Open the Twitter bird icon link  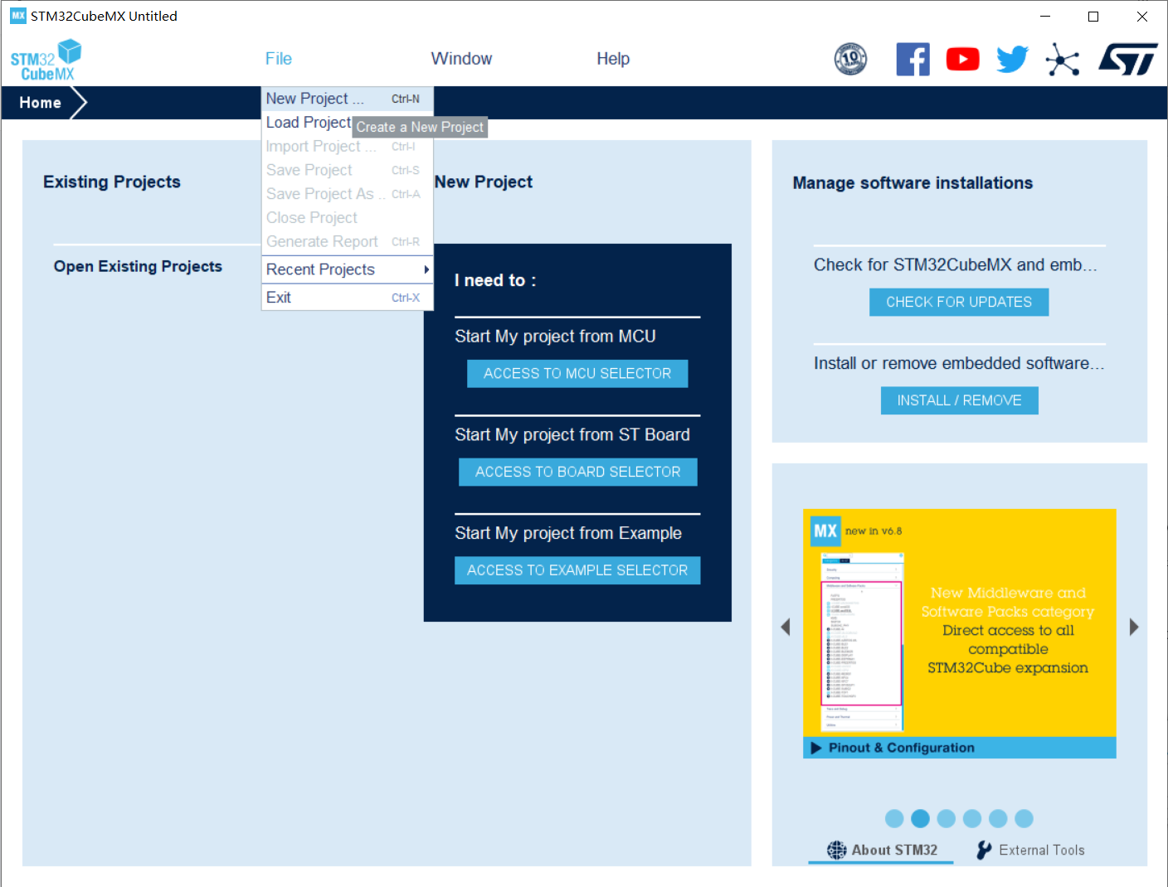coord(1012,59)
